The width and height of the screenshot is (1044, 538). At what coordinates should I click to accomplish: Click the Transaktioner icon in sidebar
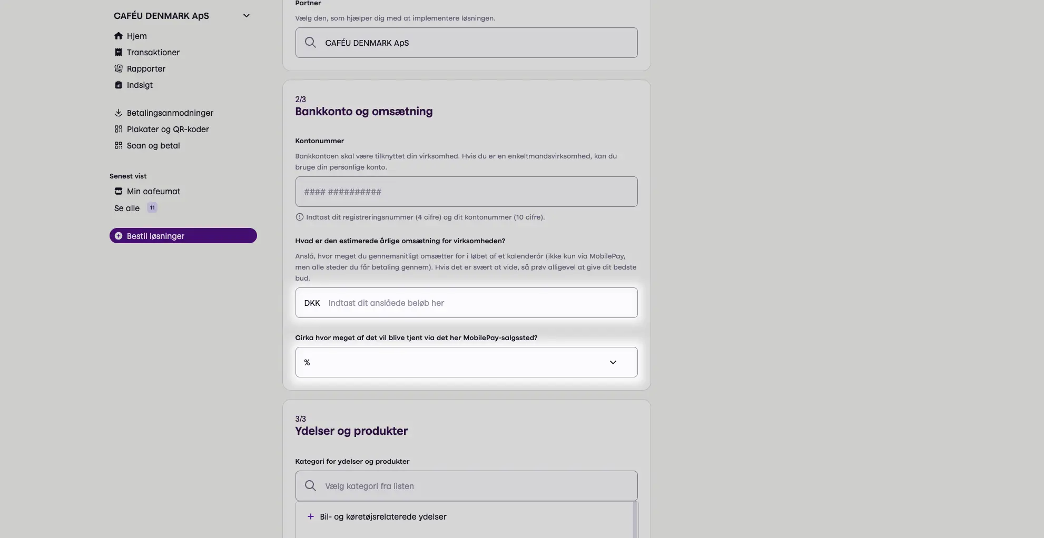click(x=119, y=52)
